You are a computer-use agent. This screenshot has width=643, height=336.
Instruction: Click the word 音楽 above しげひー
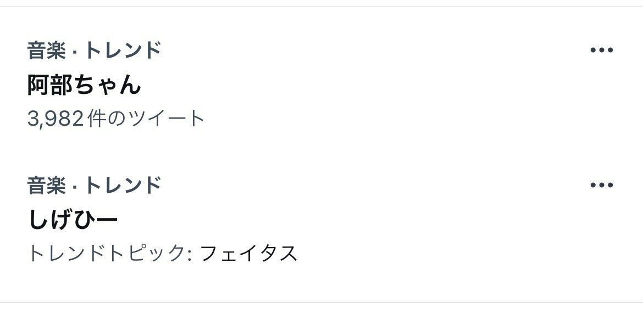(44, 185)
